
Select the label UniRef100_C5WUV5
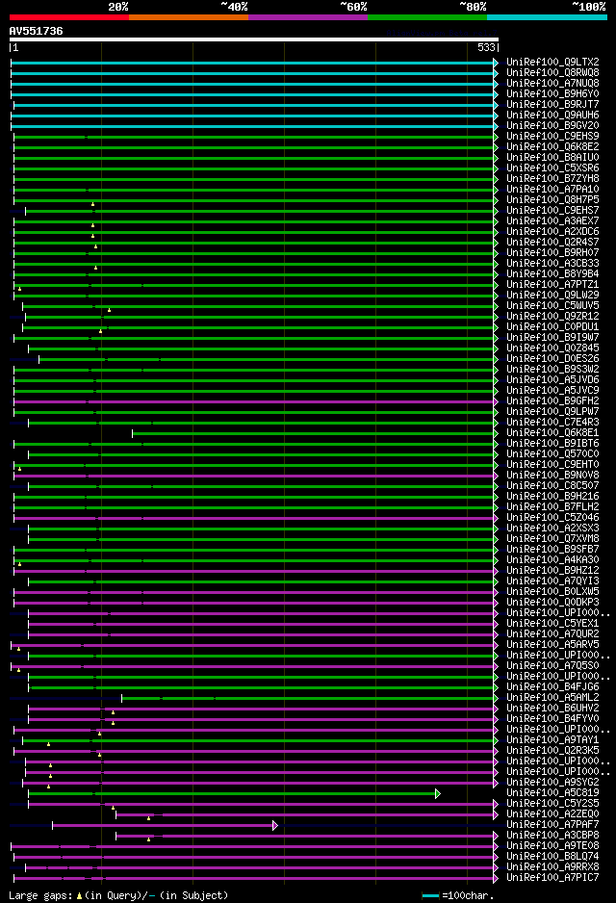click(552, 306)
